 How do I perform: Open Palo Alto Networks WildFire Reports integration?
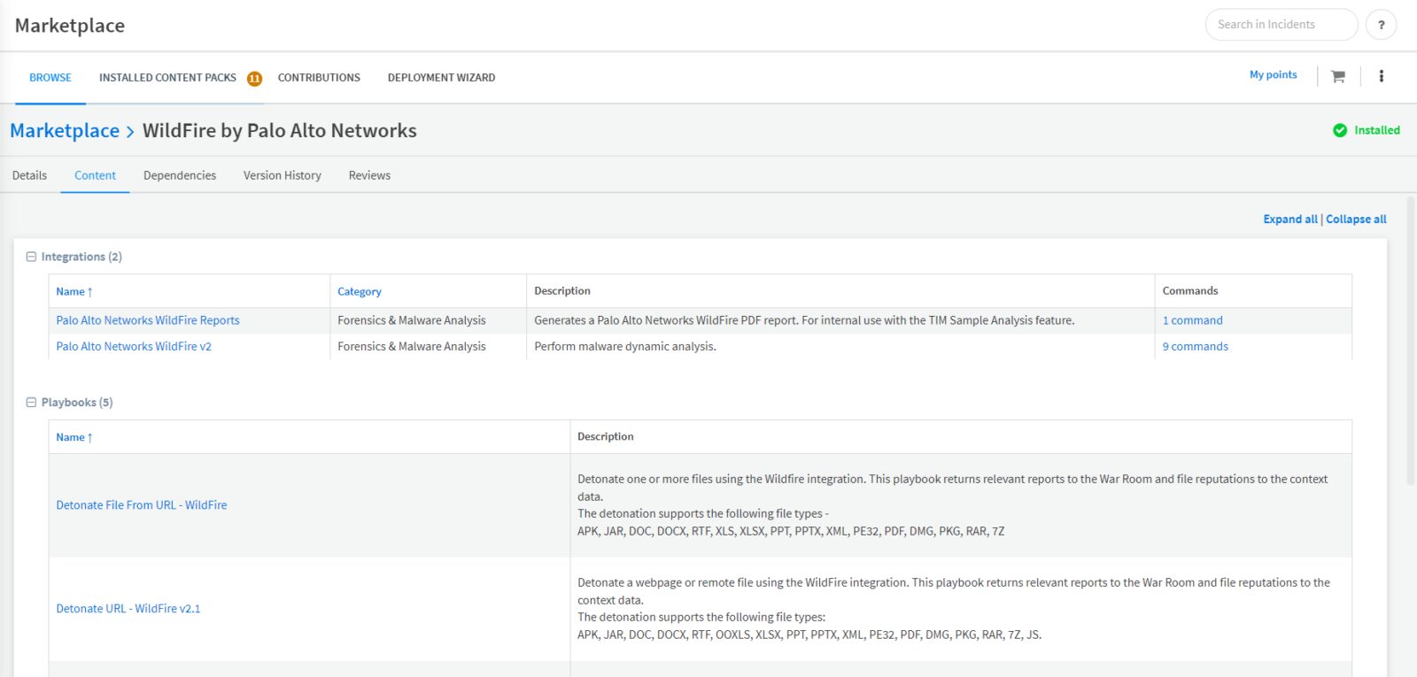[148, 320]
